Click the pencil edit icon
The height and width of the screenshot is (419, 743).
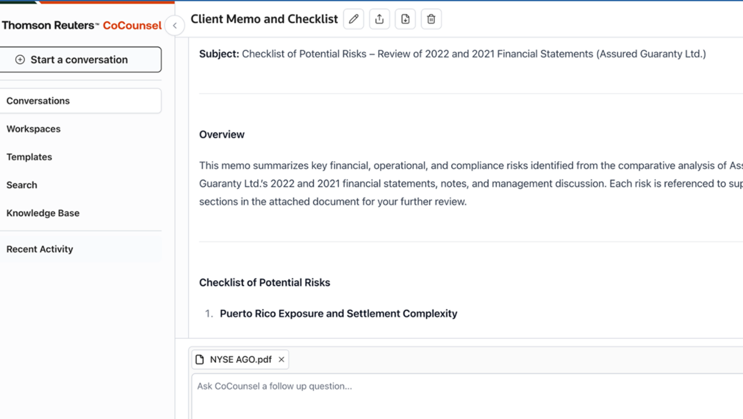click(x=354, y=19)
